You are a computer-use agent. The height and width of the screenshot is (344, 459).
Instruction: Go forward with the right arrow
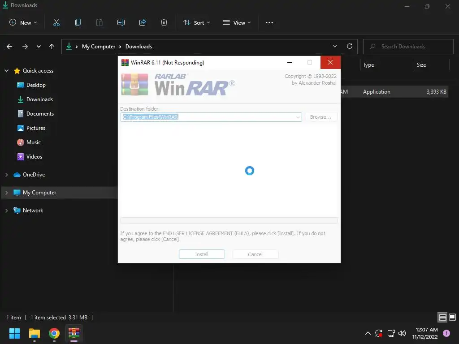25,47
